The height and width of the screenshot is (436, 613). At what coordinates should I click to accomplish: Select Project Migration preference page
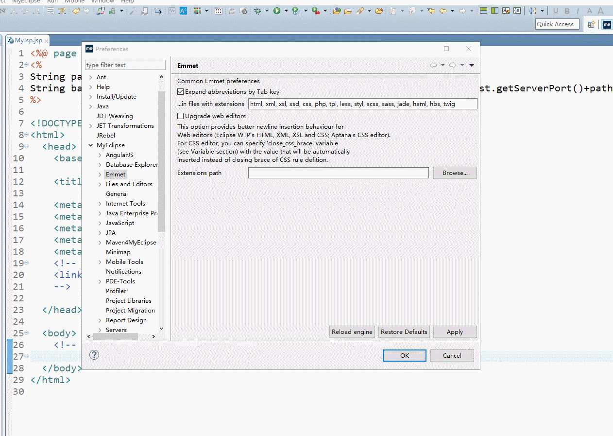pos(130,311)
